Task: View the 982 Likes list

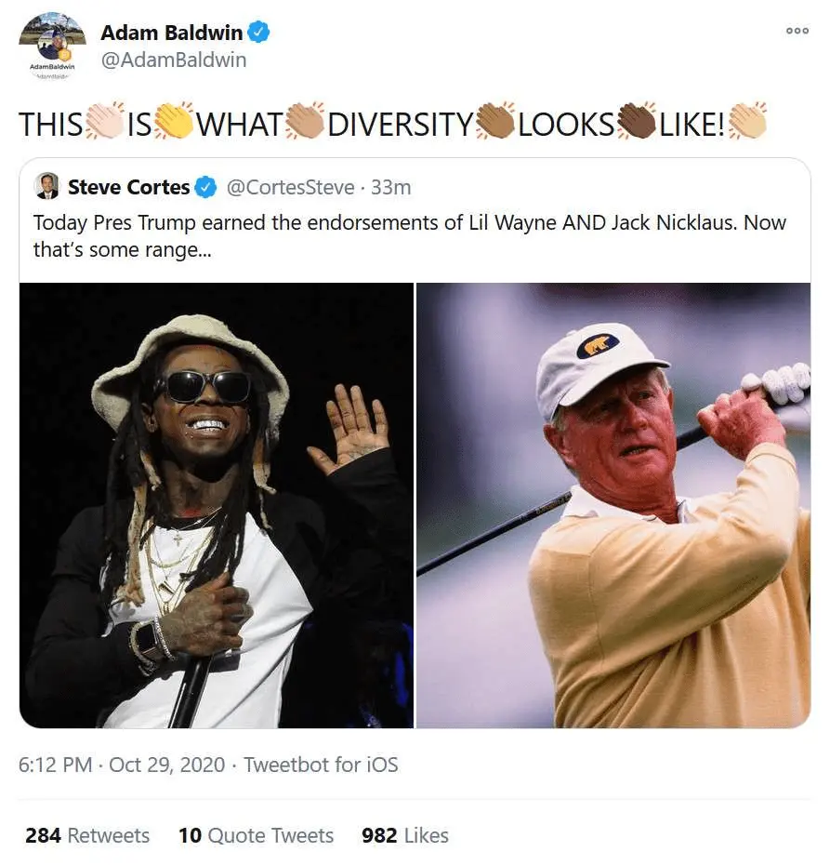Action: pyautogui.click(x=404, y=835)
